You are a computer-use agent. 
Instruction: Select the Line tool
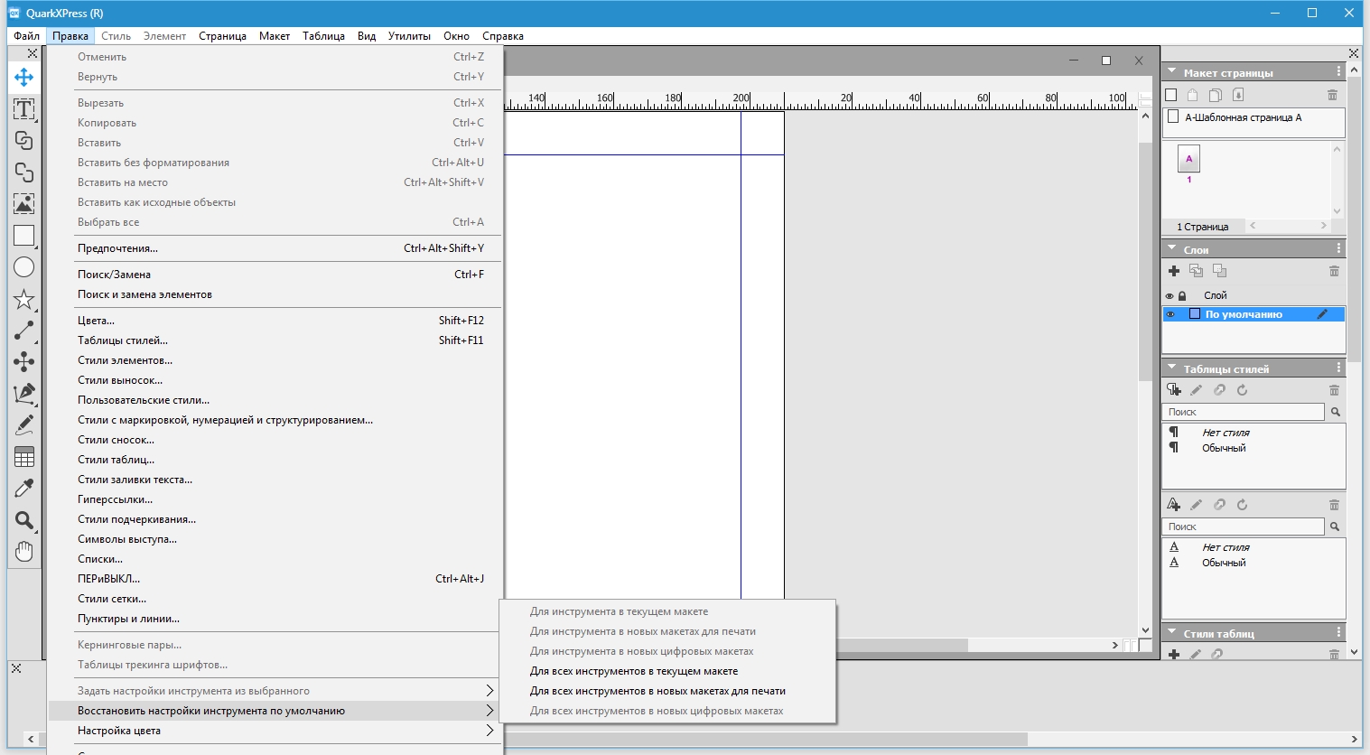(24, 331)
